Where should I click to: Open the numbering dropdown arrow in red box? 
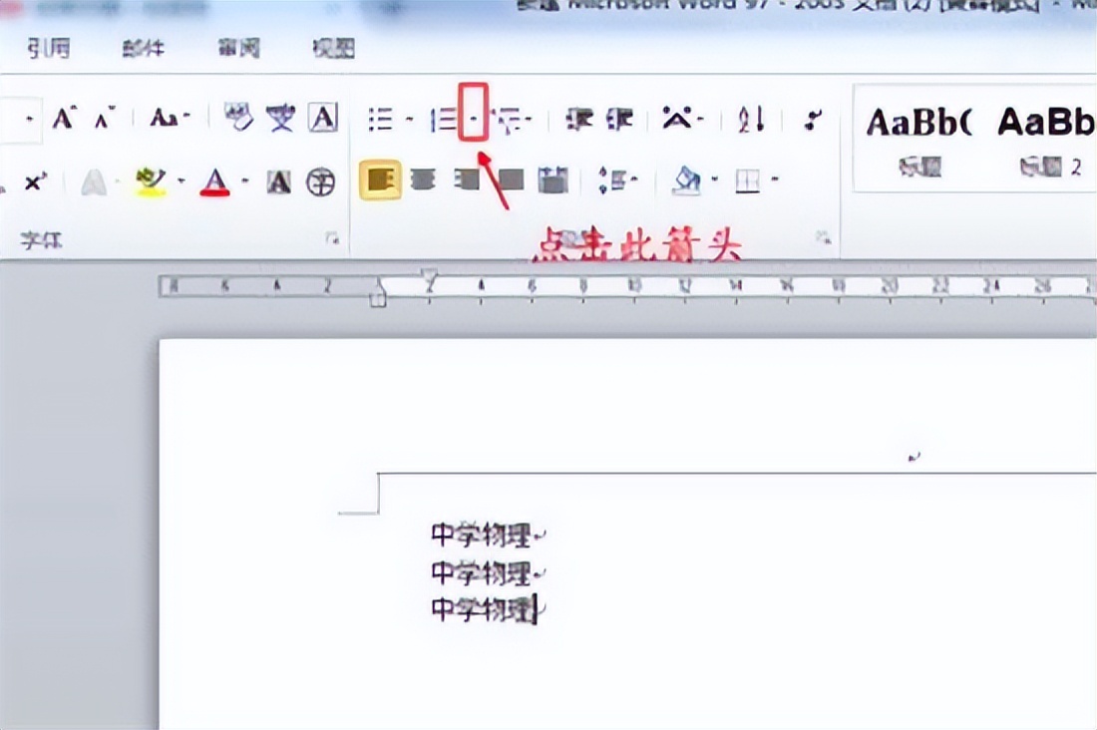pos(474,121)
